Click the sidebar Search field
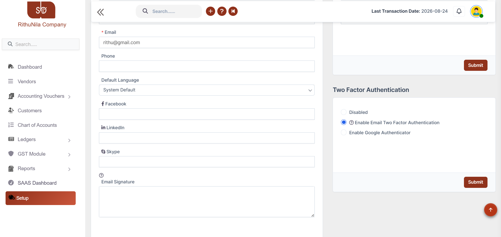501x237 pixels. pos(40,44)
